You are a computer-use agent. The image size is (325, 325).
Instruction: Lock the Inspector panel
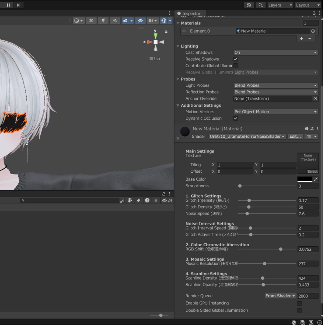tap(314, 13)
